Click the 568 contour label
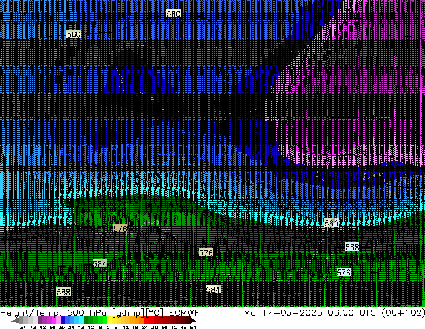This screenshot has height=329, width=425. 352,247
